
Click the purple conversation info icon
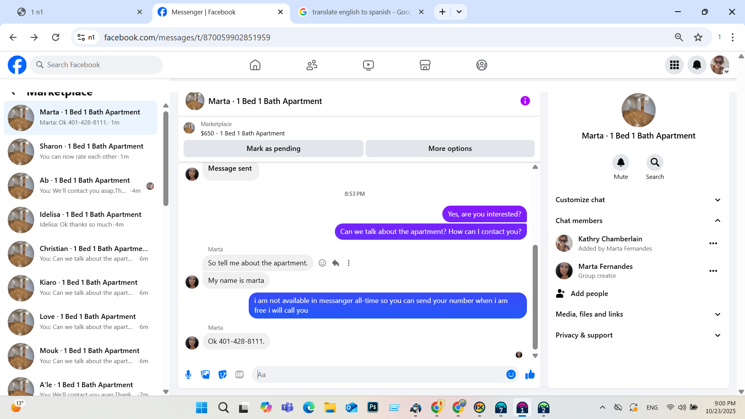(525, 101)
